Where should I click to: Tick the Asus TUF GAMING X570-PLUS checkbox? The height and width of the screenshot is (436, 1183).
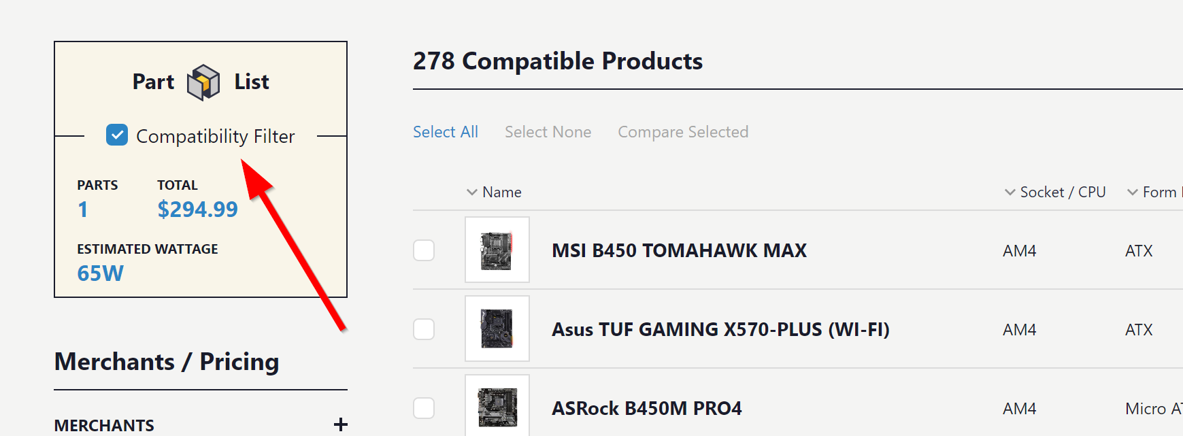pos(424,329)
